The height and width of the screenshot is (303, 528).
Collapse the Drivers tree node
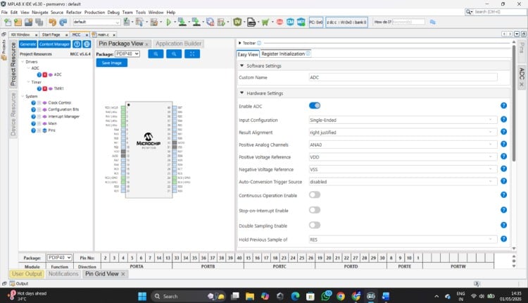23,62
